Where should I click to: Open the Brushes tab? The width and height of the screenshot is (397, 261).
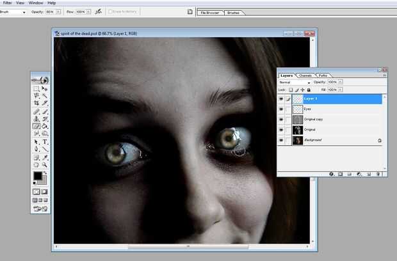point(233,13)
